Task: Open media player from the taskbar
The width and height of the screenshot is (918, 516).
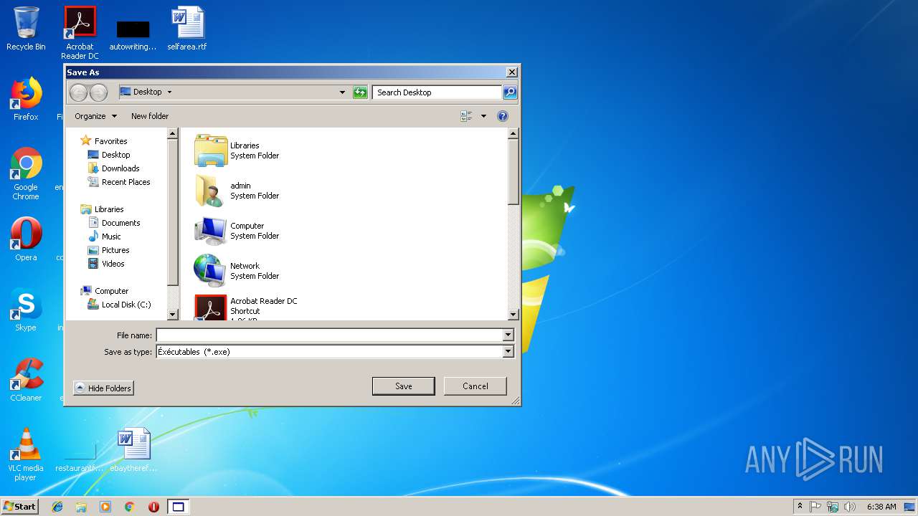Action: click(x=105, y=507)
